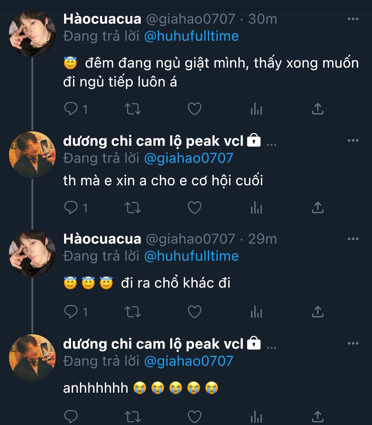Share the "đi ra chỗ khác đi" tweet

[x=317, y=312]
